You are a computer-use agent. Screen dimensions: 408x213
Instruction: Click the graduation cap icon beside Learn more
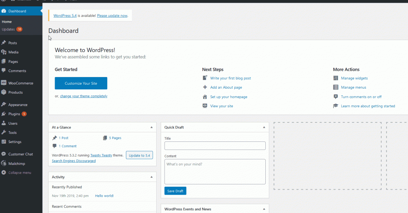click(335, 106)
